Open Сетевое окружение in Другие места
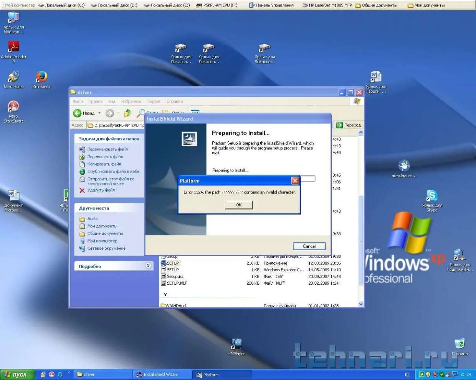The width and height of the screenshot is (476, 380). [106, 248]
